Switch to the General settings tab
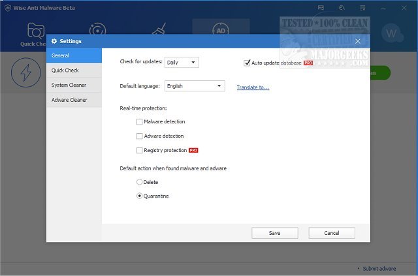This screenshot has height=276, width=418. (74, 55)
